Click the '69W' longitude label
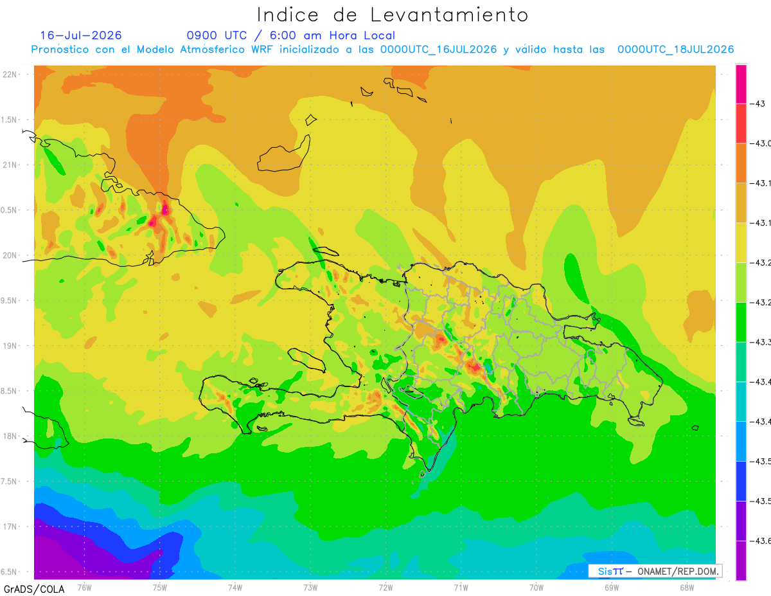Screen dimensions: 771x596 (x=612, y=588)
